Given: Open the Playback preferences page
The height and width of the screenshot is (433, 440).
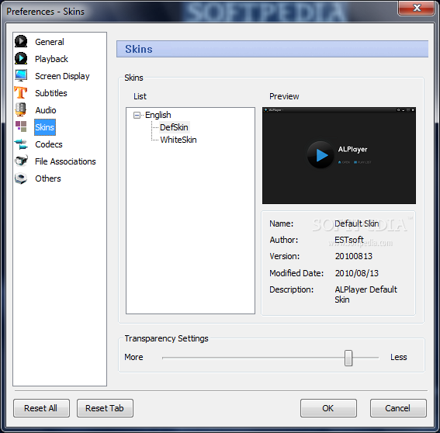Looking at the screenshot, I should click(x=51, y=59).
